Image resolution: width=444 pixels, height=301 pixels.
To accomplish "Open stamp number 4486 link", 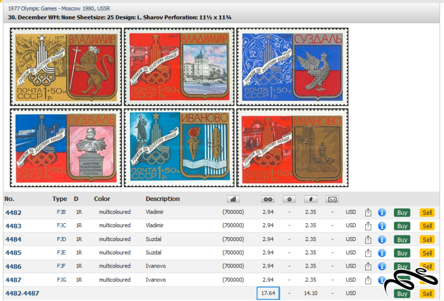I will (13, 267).
